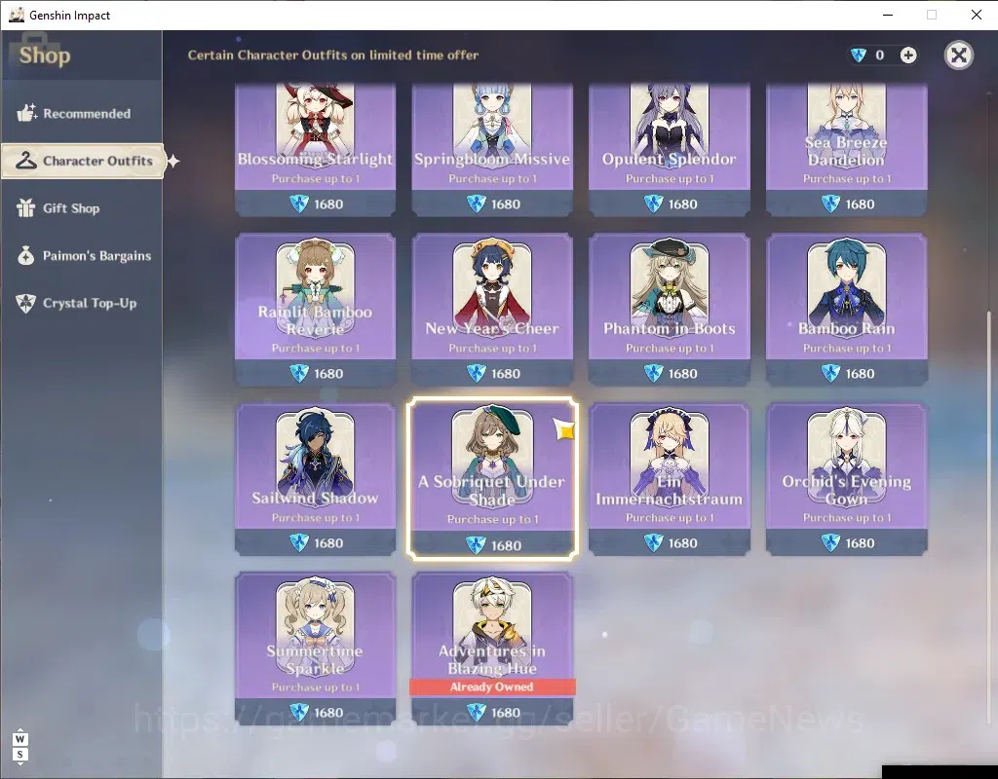Select the Orchid's Evening Gown outfit card

(846, 479)
